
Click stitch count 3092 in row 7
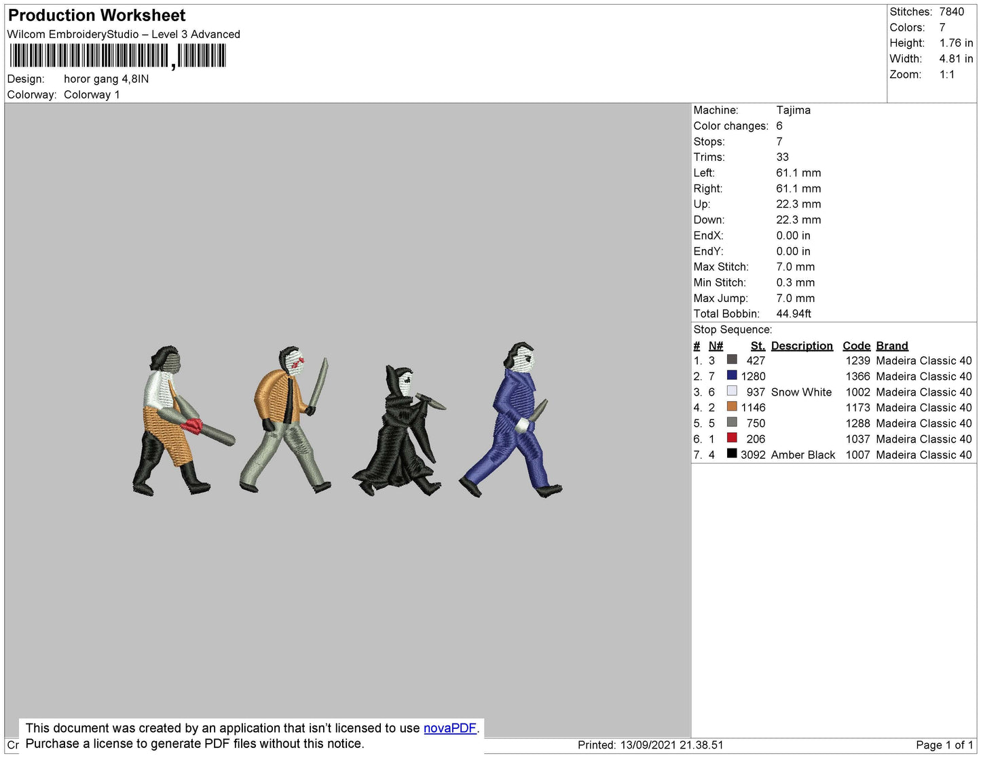(x=753, y=455)
